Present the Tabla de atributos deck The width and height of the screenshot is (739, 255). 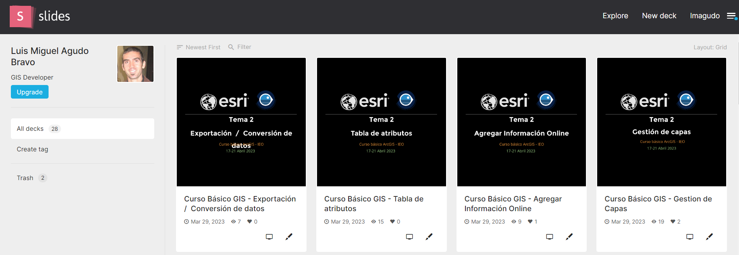coord(410,237)
